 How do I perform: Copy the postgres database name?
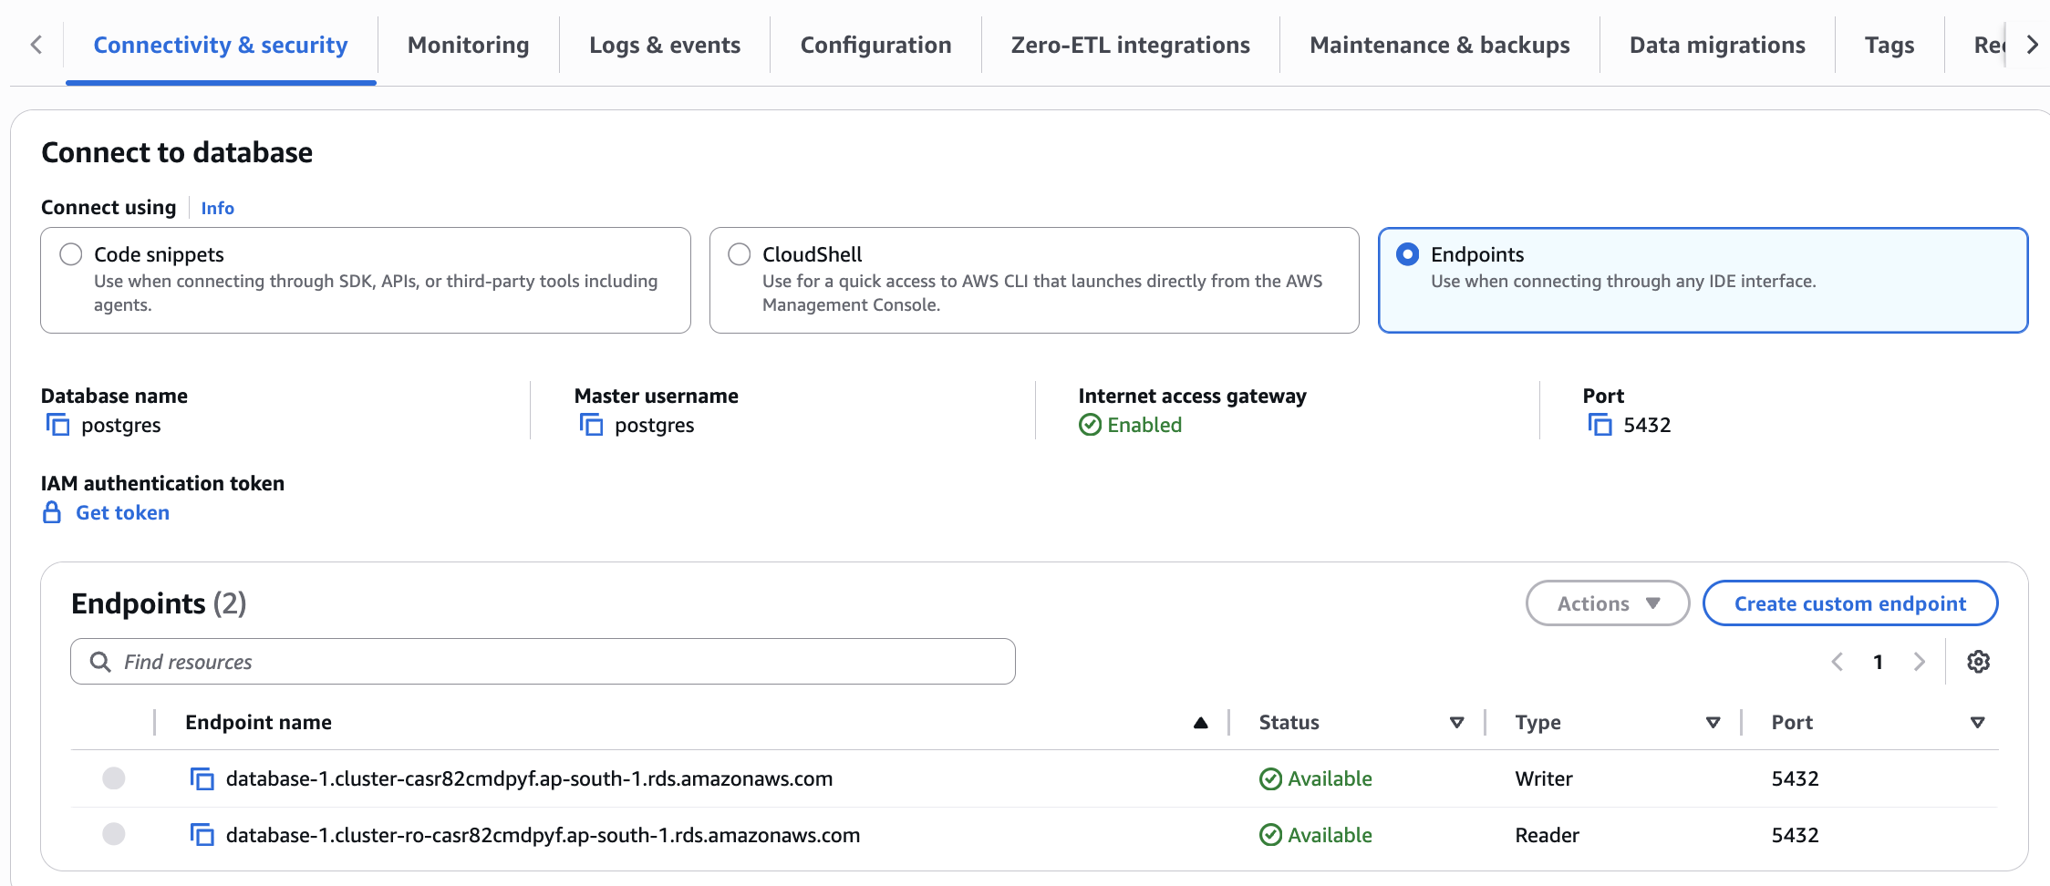tap(58, 425)
